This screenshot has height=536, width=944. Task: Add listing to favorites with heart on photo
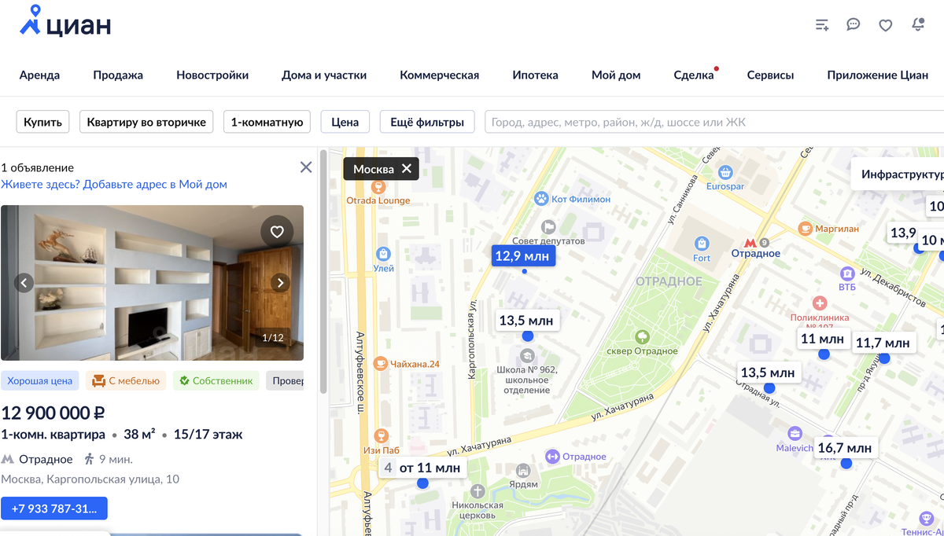[277, 232]
